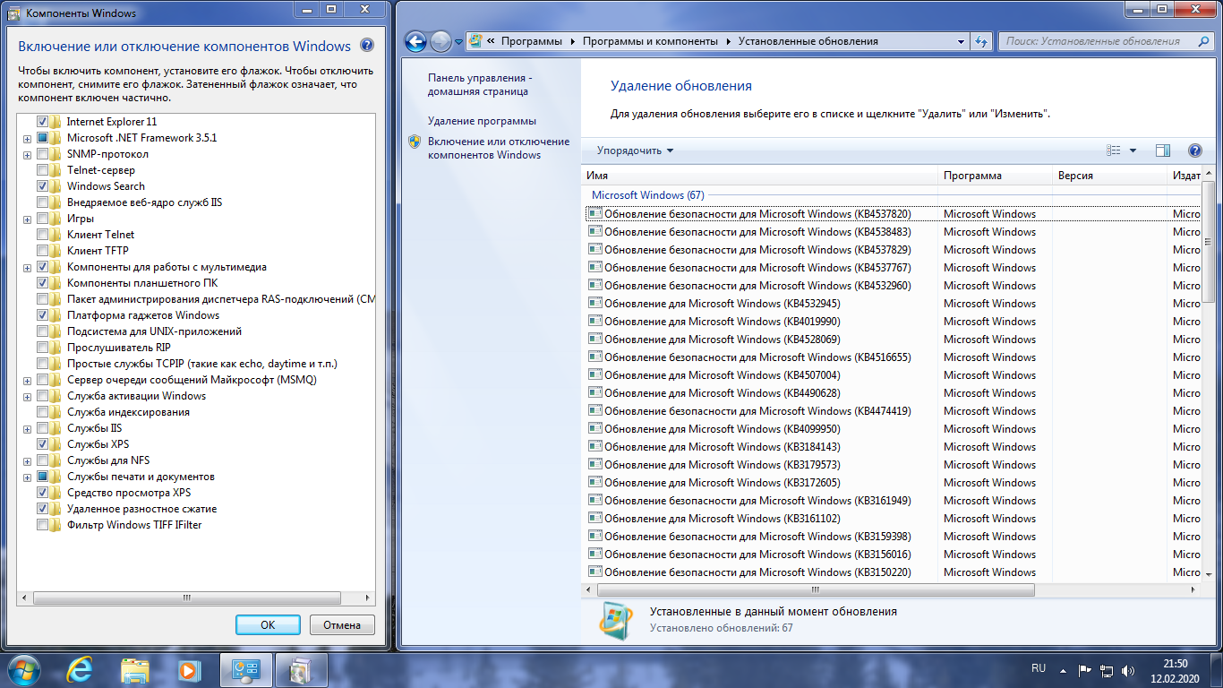Click the Forward navigation arrow
Image resolution: width=1223 pixels, height=688 pixels.
pyautogui.click(x=440, y=41)
